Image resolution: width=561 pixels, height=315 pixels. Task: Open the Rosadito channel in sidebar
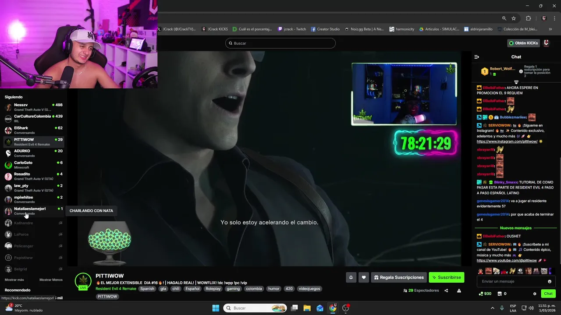point(34,176)
